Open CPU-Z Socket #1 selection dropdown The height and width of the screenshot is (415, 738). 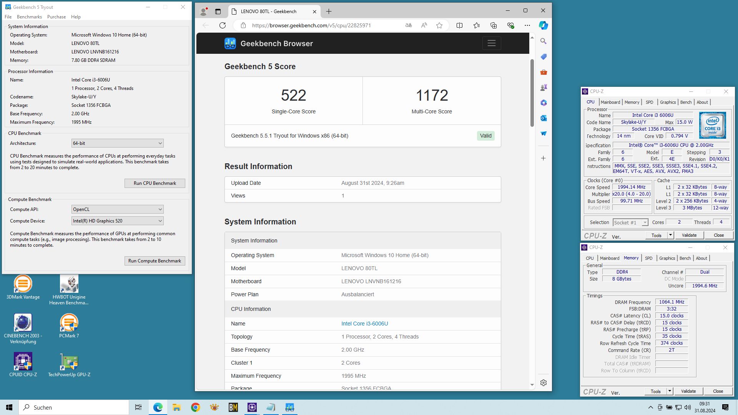pos(630,222)
